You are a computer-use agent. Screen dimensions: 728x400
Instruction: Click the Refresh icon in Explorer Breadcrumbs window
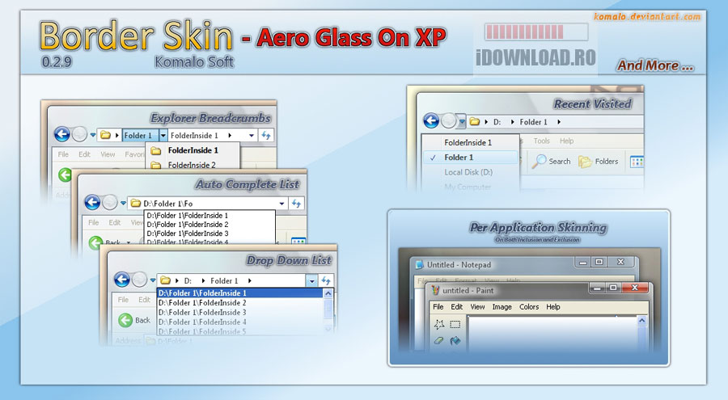(x=266, y=135)
